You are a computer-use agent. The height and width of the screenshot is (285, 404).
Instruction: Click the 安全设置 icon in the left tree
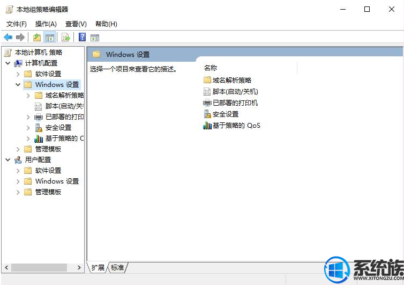pos(39,128)
